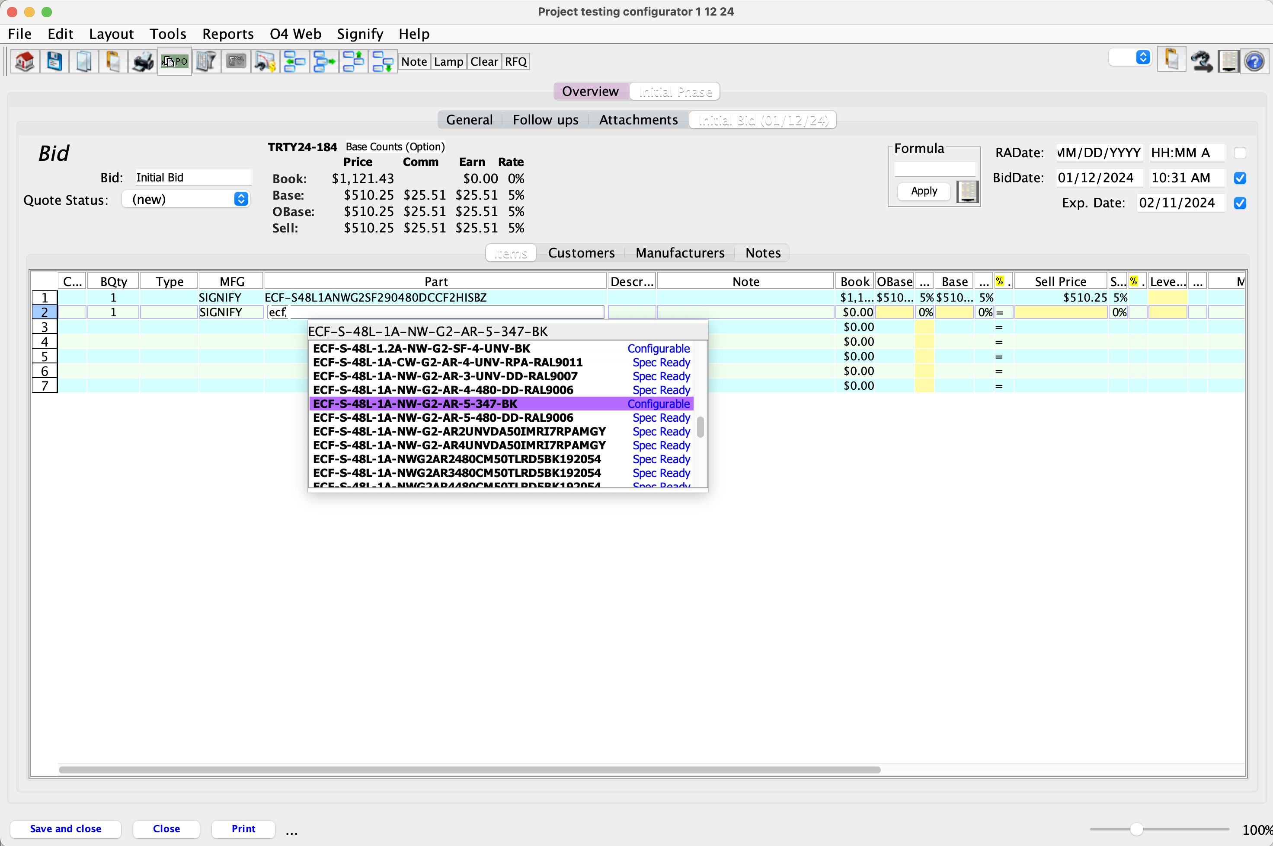Toggle the Exp. Date checkbox
Screen dimensions: 1273x846
[1240, 204]
